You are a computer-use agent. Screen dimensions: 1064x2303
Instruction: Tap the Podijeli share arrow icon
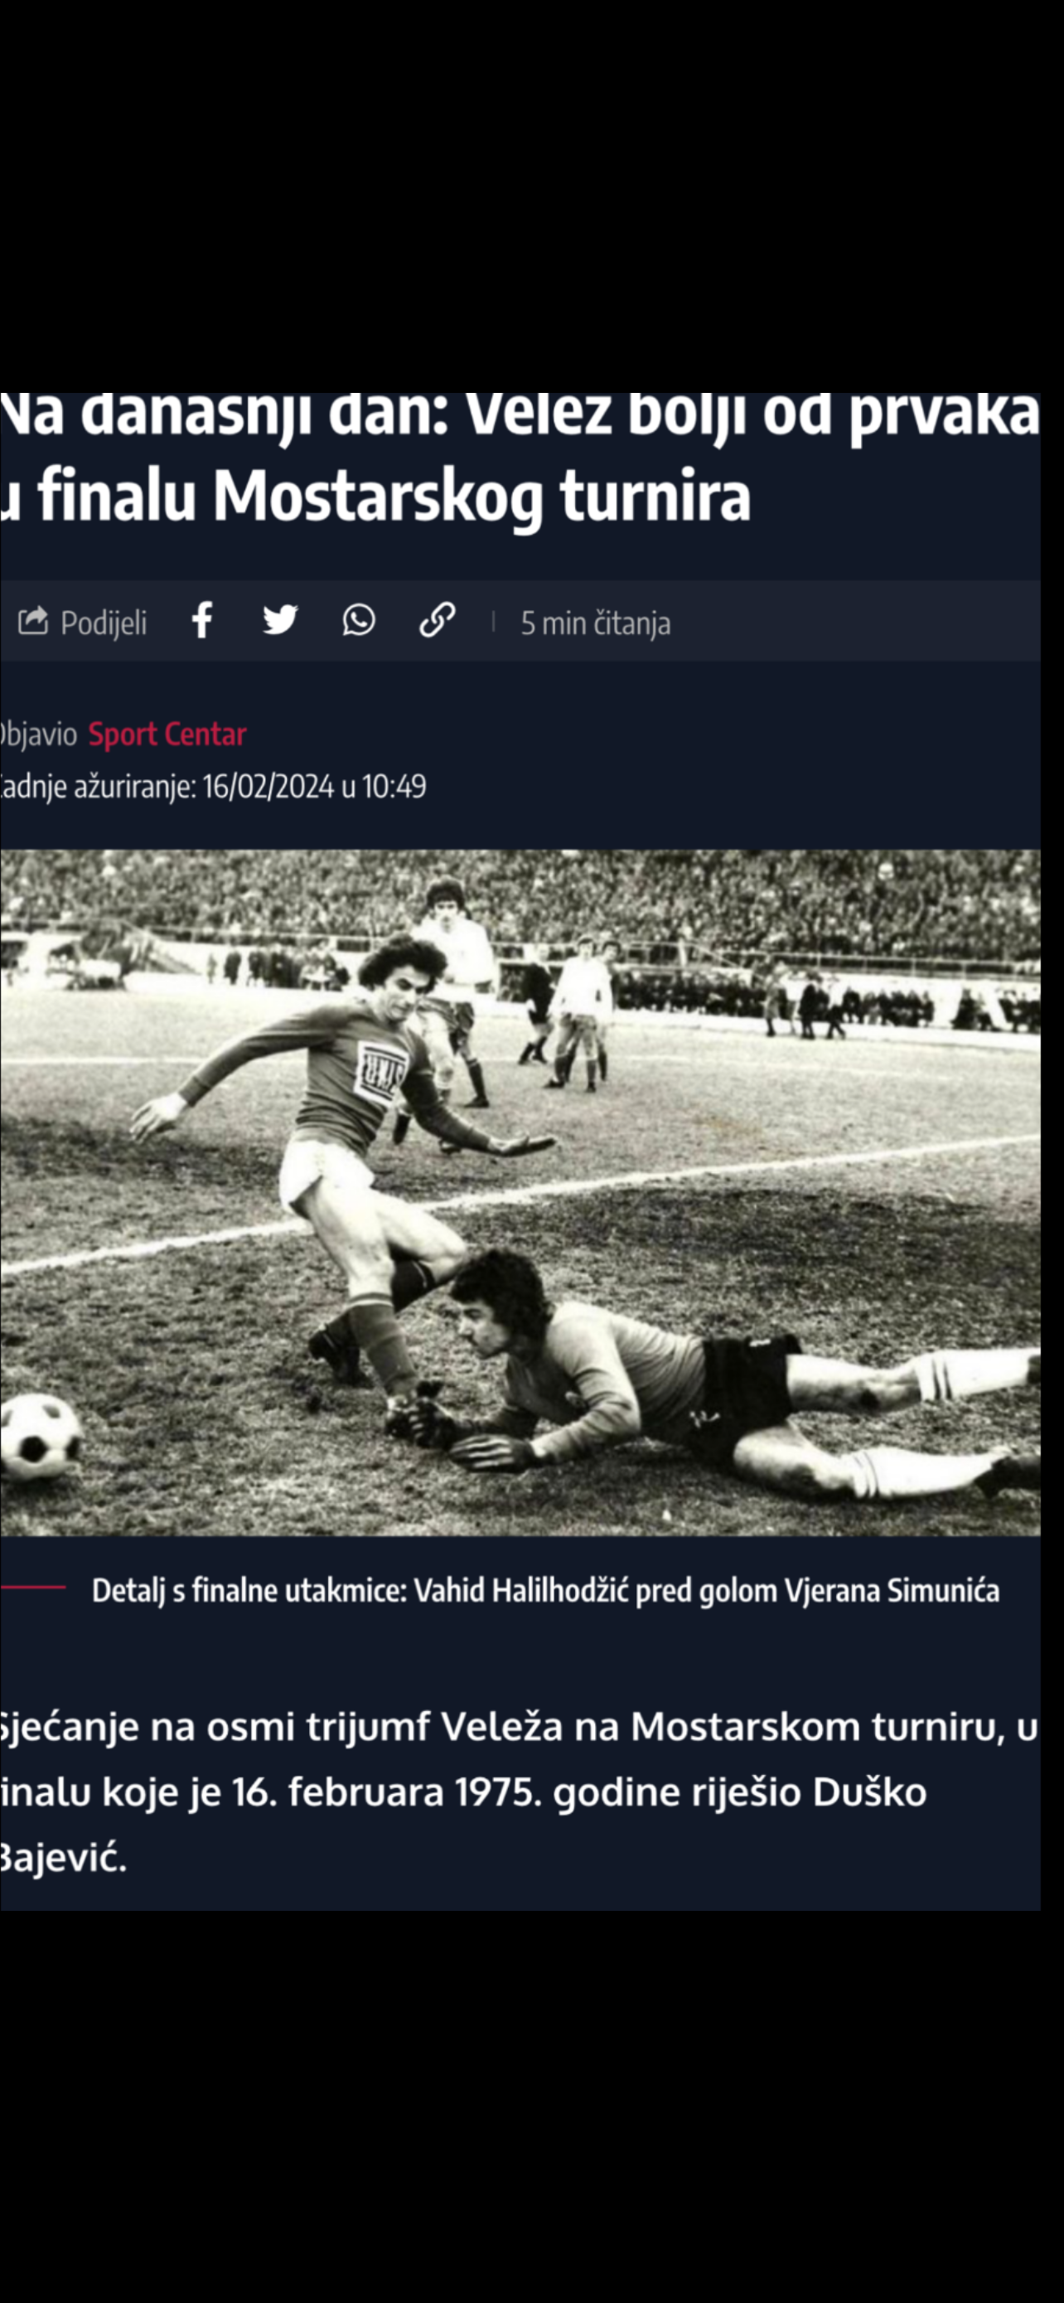tap(33, 620)
